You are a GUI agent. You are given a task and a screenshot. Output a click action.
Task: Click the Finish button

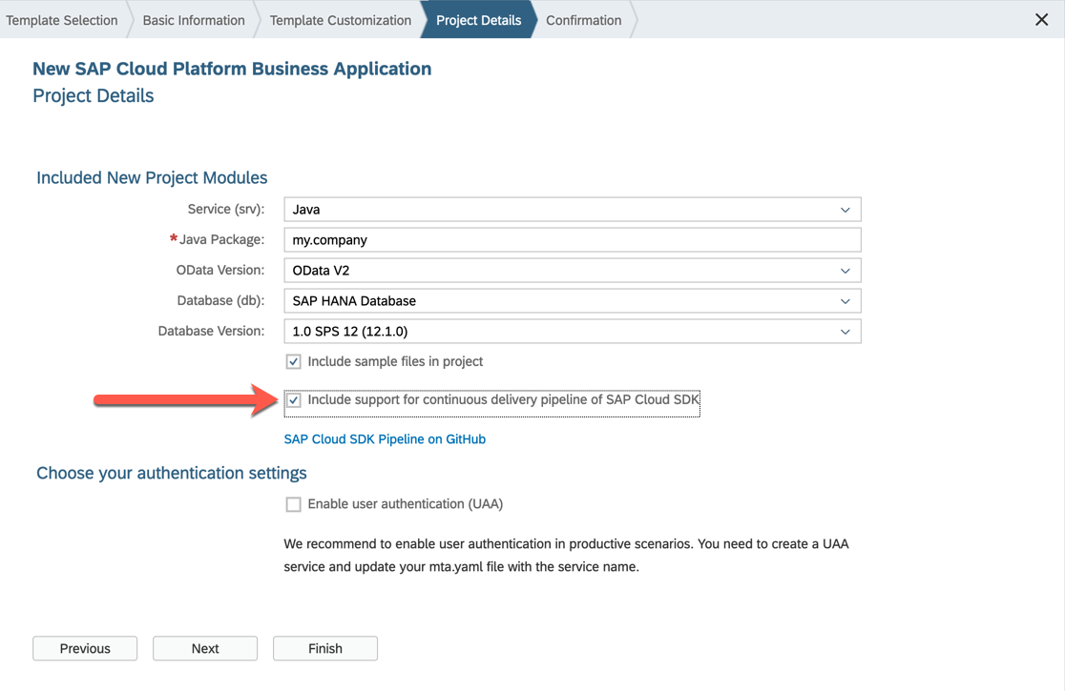tap(325, 648)
